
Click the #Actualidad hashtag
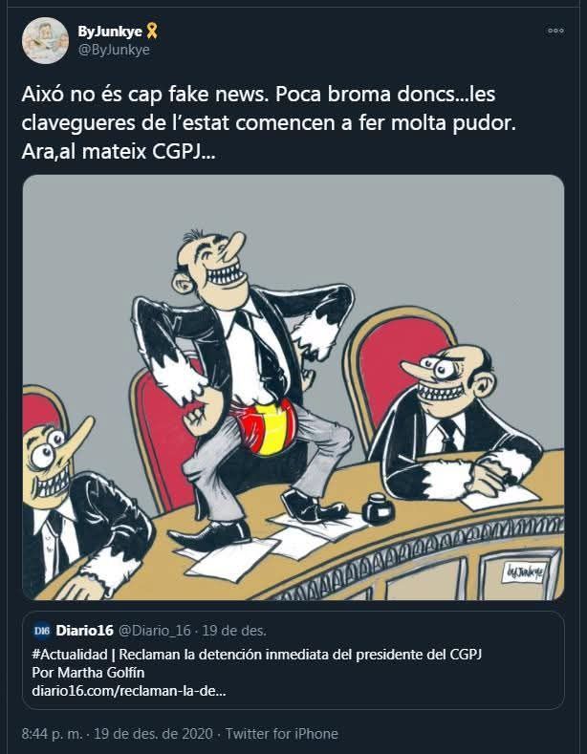point(70,655)
